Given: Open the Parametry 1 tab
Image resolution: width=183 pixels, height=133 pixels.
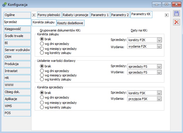Looking at the screenshot, I should coord(100,15).
